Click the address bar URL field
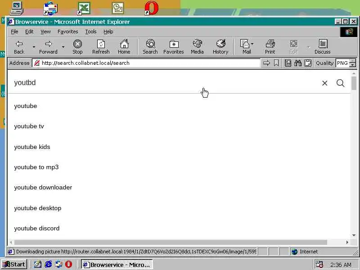Image resolution: width=360 pixels, height=270 pixels. click(146, 63)
